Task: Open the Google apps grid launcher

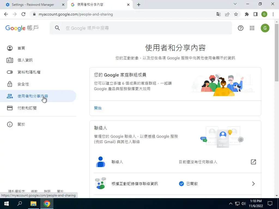Action: click(252, 28)
